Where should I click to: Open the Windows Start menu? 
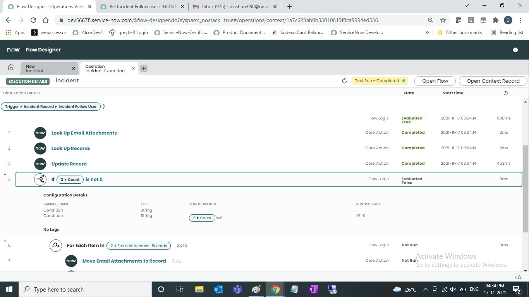tap(9, 289)
